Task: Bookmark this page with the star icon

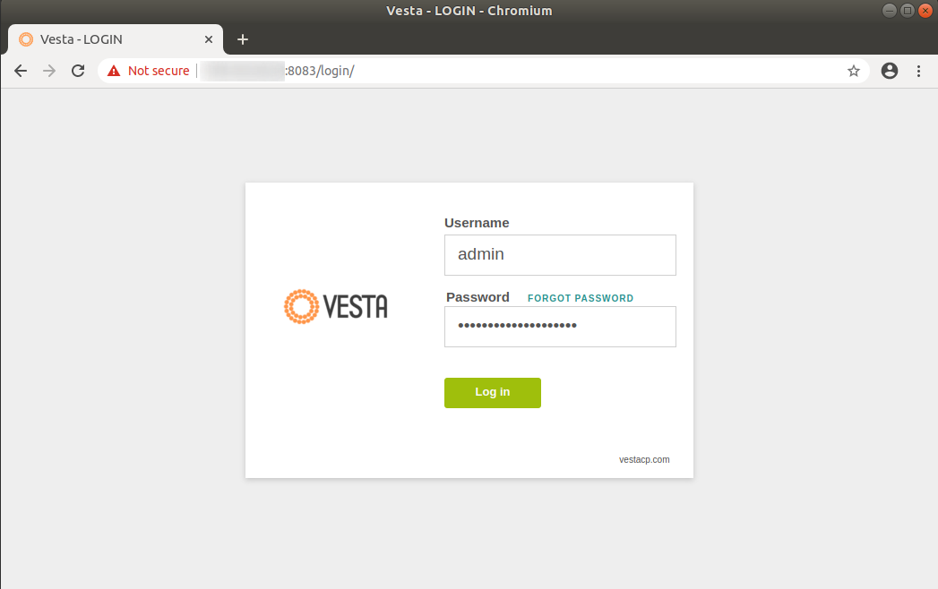Action: [x=854, y=71]
